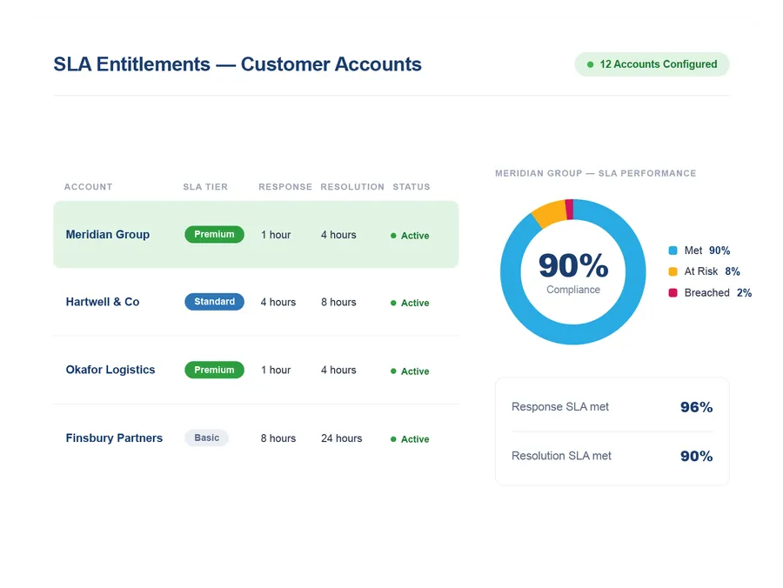Click the Breached 2% legend label

click(x=718, y=292)
